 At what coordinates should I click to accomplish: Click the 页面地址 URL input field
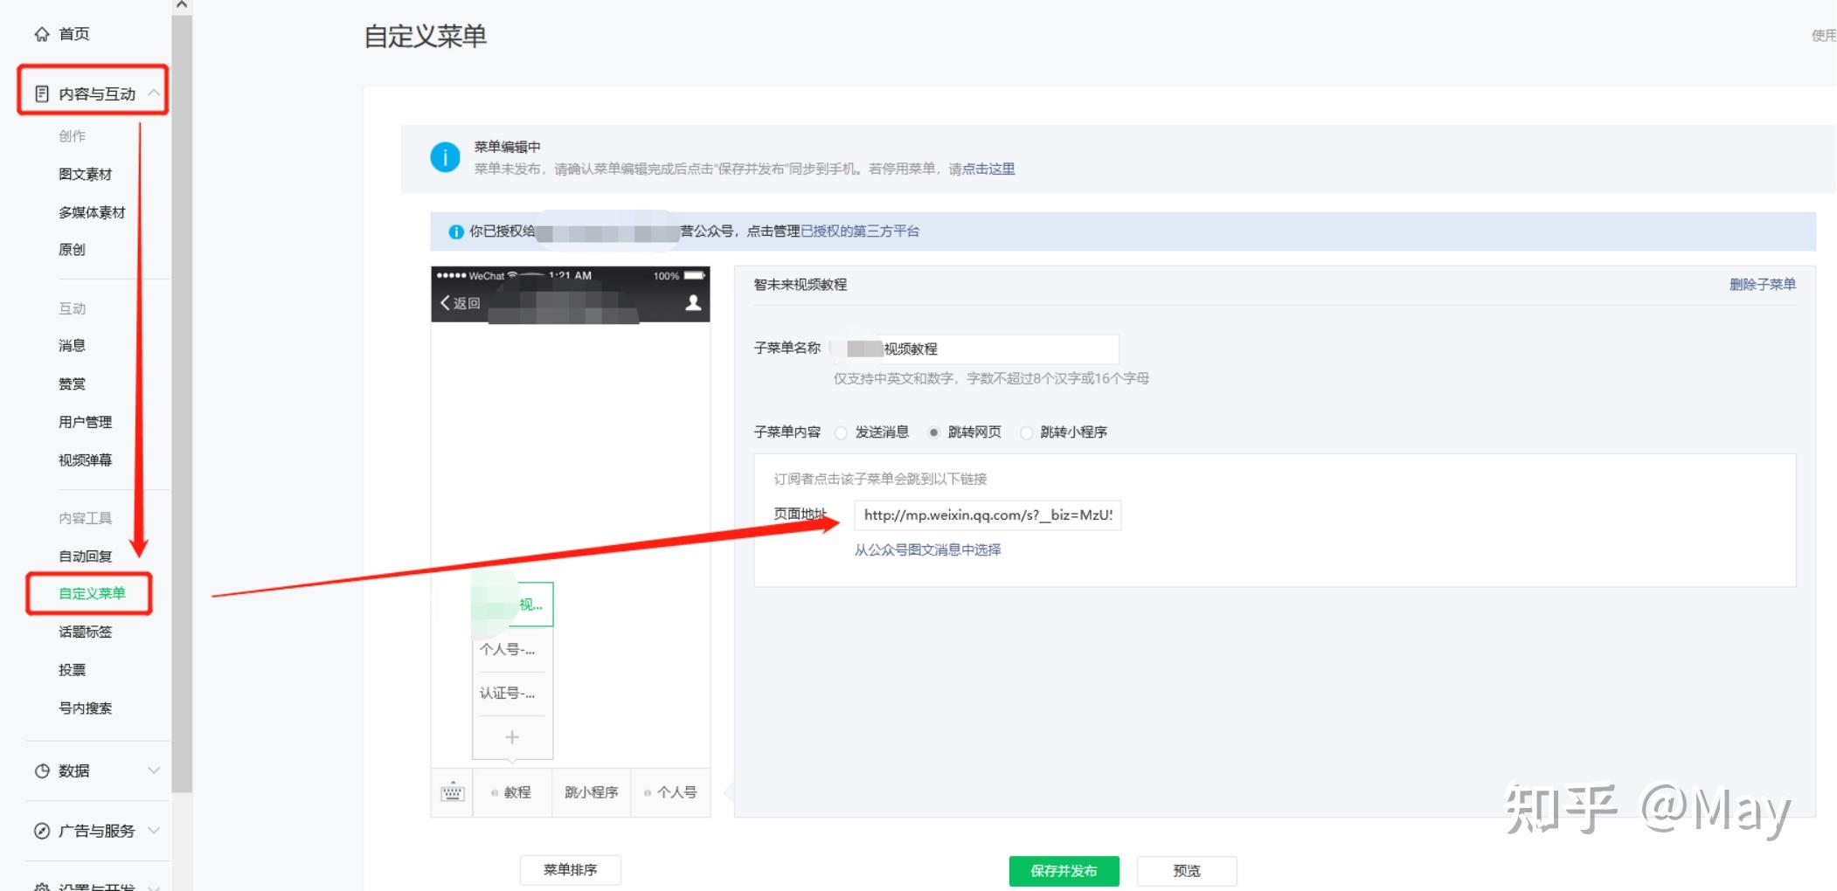pyautogui.click(x=988, y=515)
